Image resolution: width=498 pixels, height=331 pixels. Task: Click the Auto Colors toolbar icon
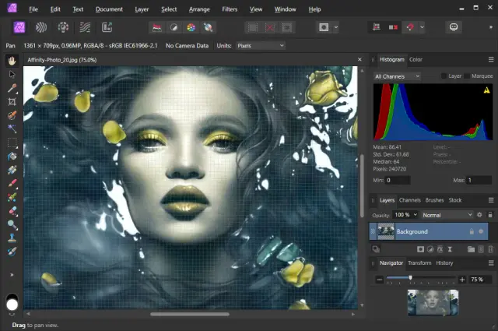(191, 27)
